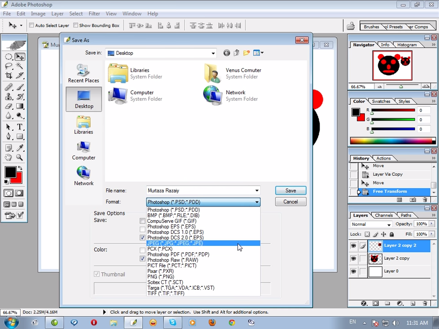Click the create new layer icon
Image resolution: width=439 pixels, height=329 pixels.
(x=412, y=303)
